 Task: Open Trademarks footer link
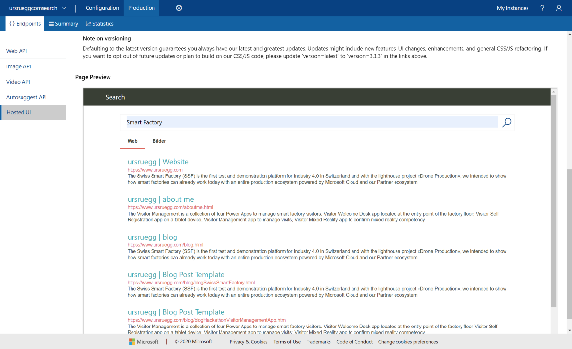pos(318,342)
